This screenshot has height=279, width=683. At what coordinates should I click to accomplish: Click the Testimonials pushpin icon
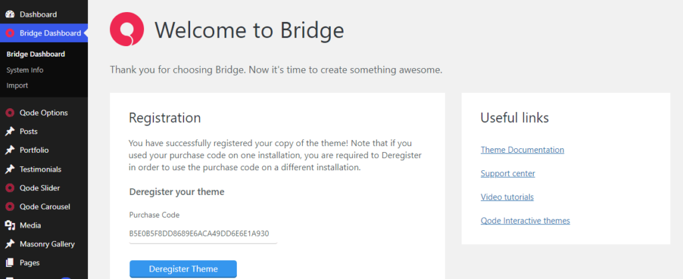click(9, 169)
